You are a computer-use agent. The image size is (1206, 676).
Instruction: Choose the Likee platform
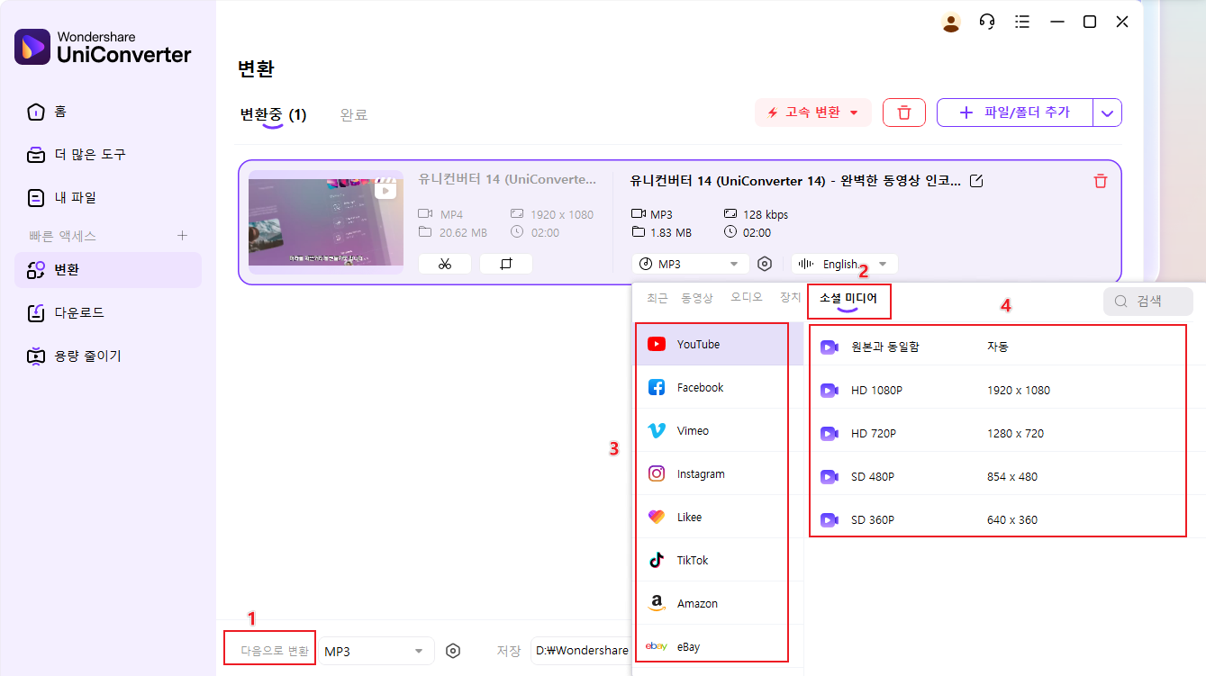coord(718,517)
